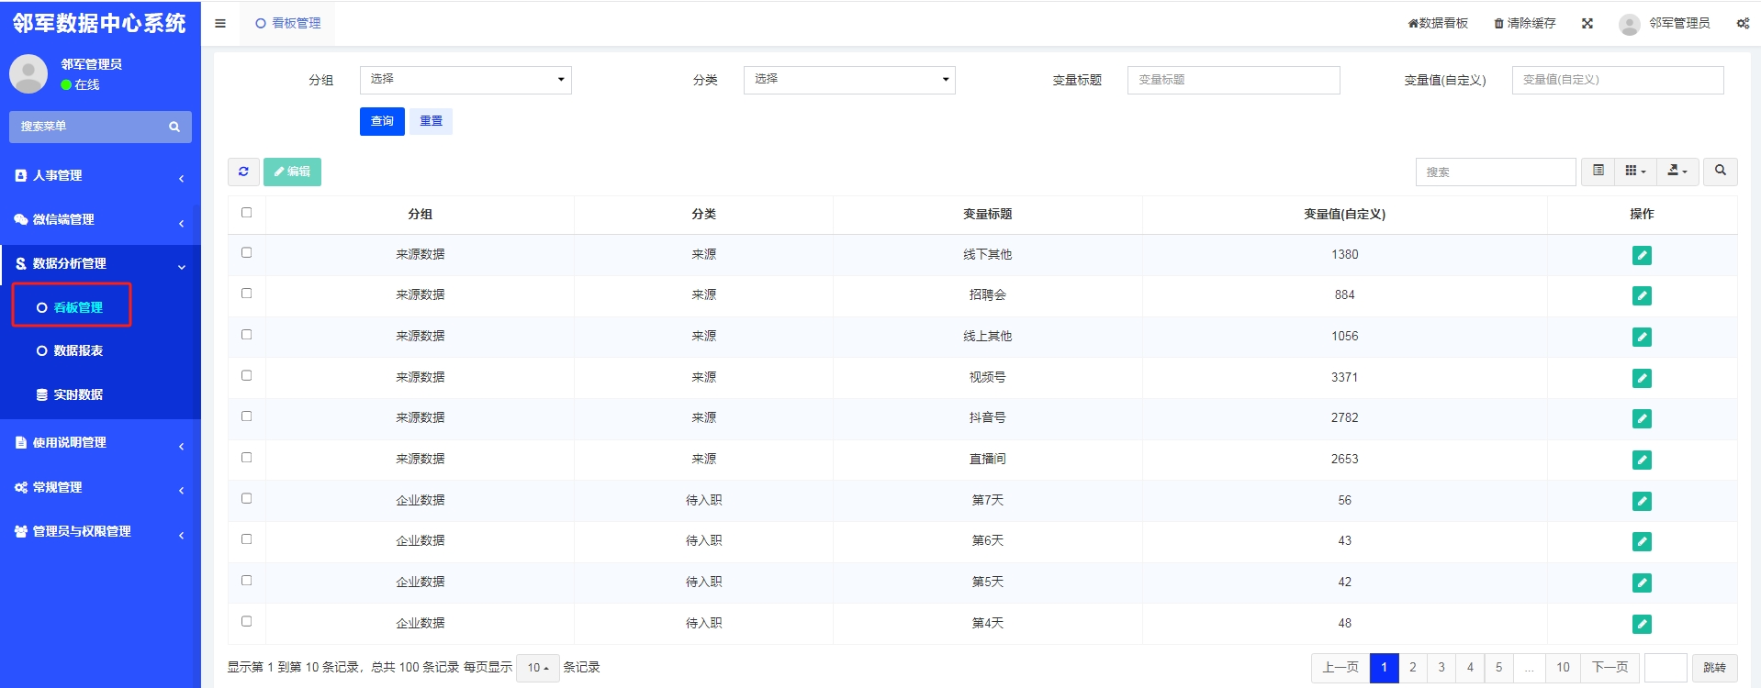
Task: Click the refresh table icon button
Action: point(243,172)
